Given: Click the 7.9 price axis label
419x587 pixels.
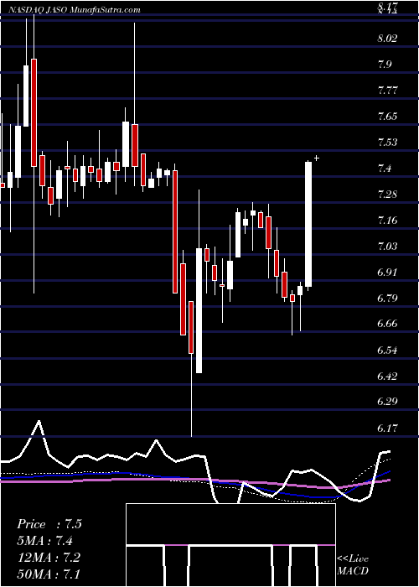Looking at the screenshot, I should (385, 65).
